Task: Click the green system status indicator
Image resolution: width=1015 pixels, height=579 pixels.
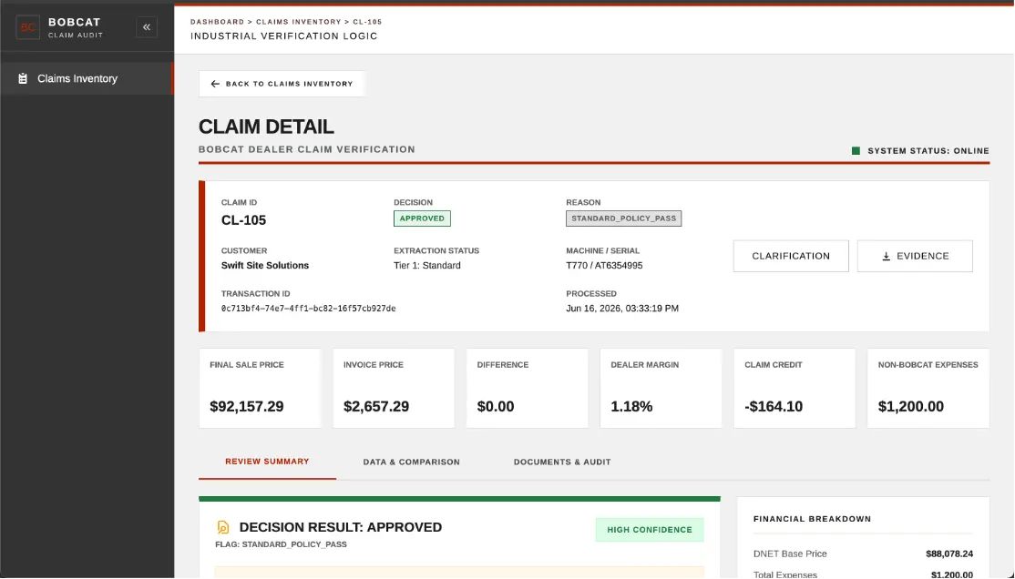Action: pyautogui.click(x=856, y=151)
